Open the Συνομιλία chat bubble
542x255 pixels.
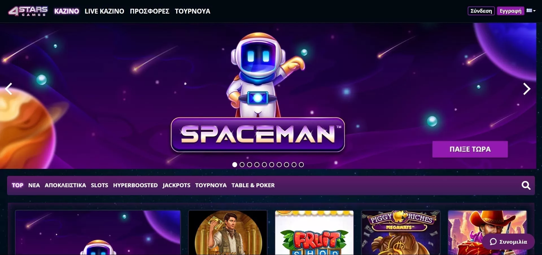(x=509, y=241)
